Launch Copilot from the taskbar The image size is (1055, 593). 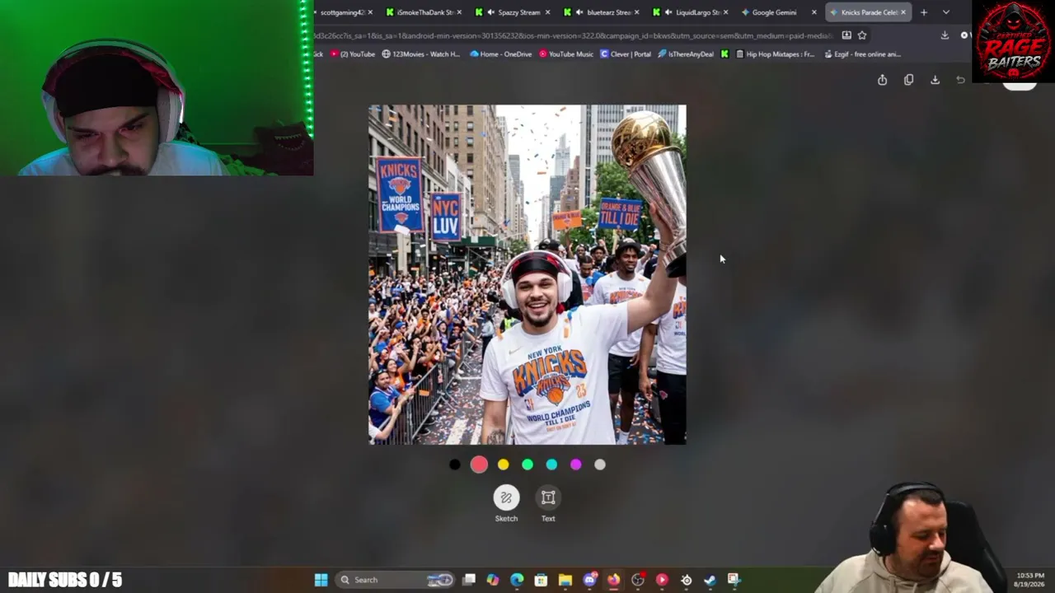tap(493, 580)
